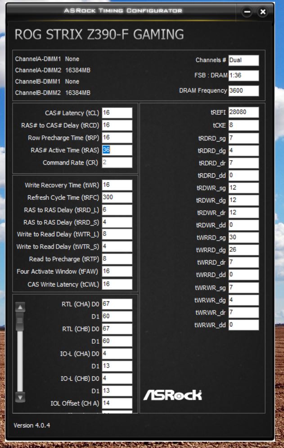Click the ChannelB-DIMM2 16384MB entry

click(x=53, y=92)
